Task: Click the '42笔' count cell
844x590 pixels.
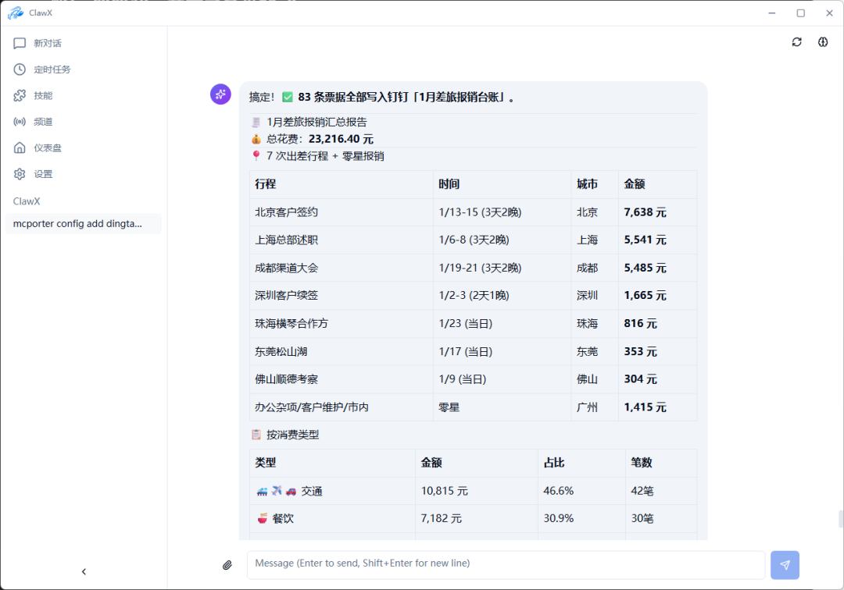Action: point(661,491)
